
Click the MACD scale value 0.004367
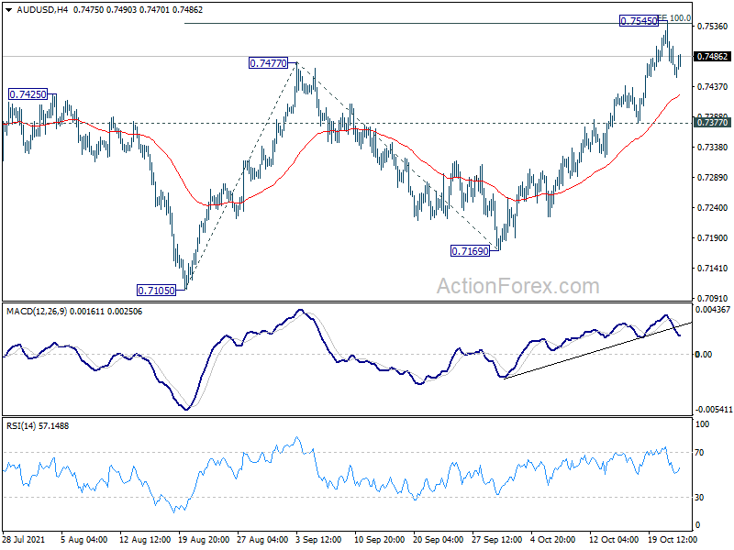tap(713, 310)
